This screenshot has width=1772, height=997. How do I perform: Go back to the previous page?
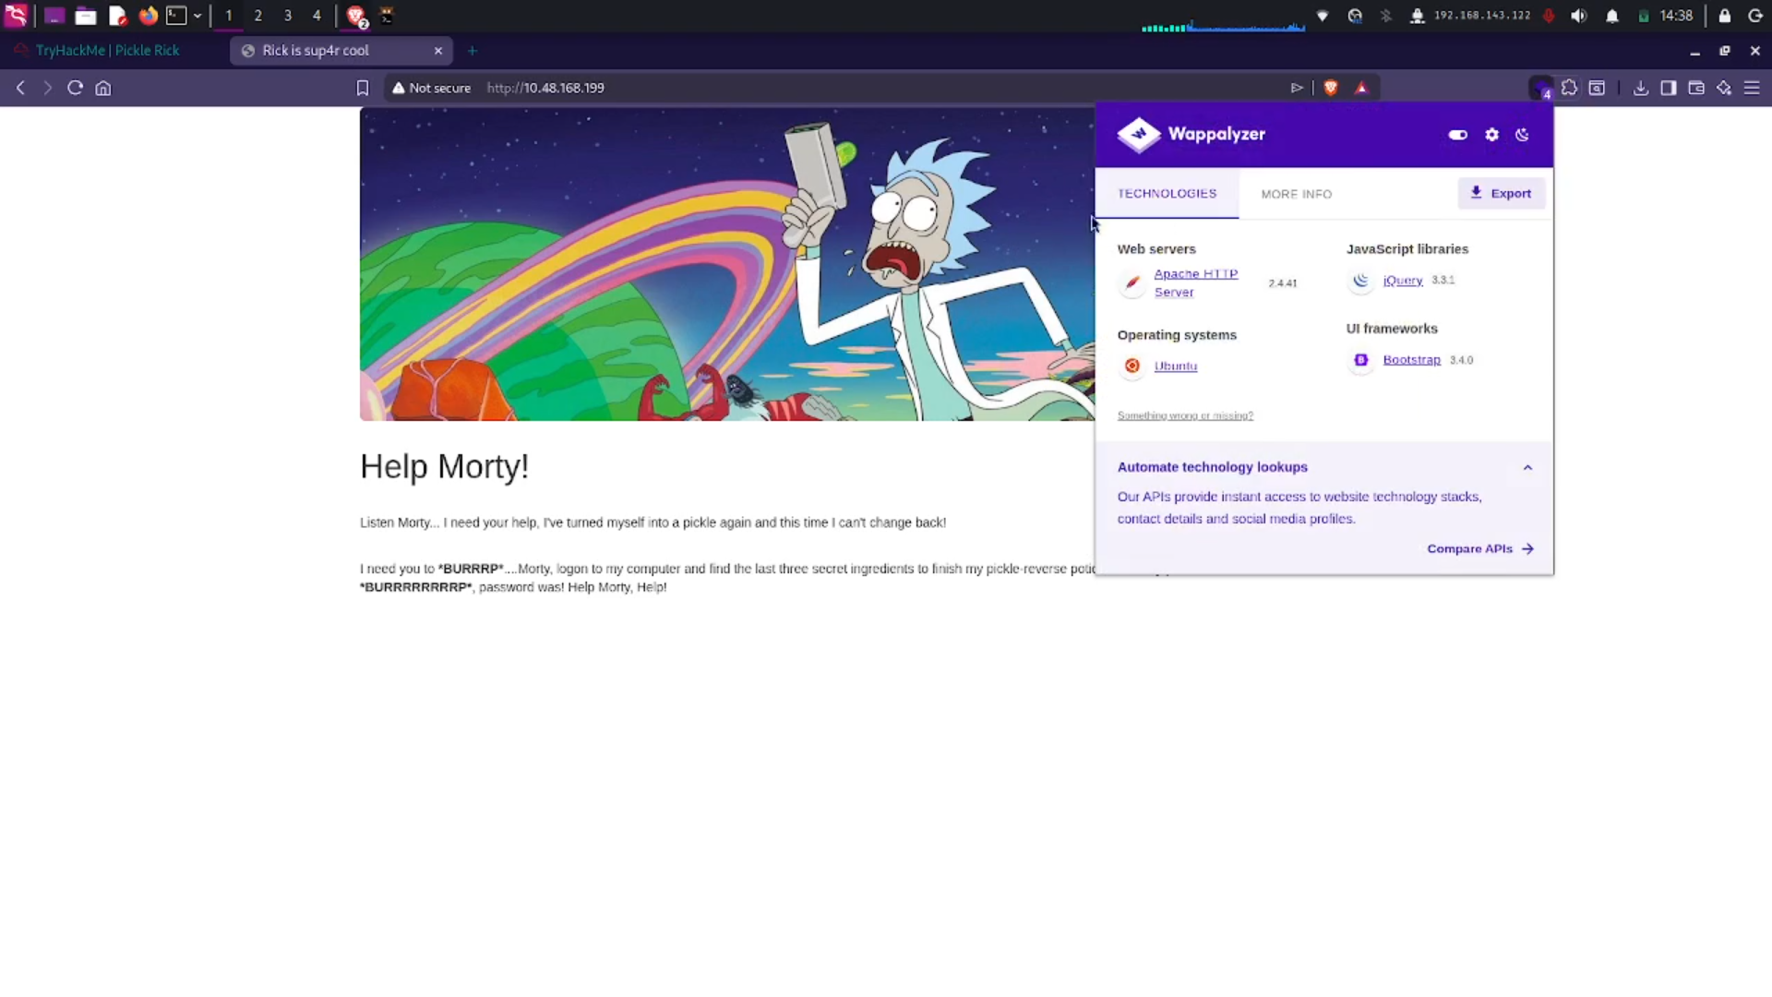point(20,88)
